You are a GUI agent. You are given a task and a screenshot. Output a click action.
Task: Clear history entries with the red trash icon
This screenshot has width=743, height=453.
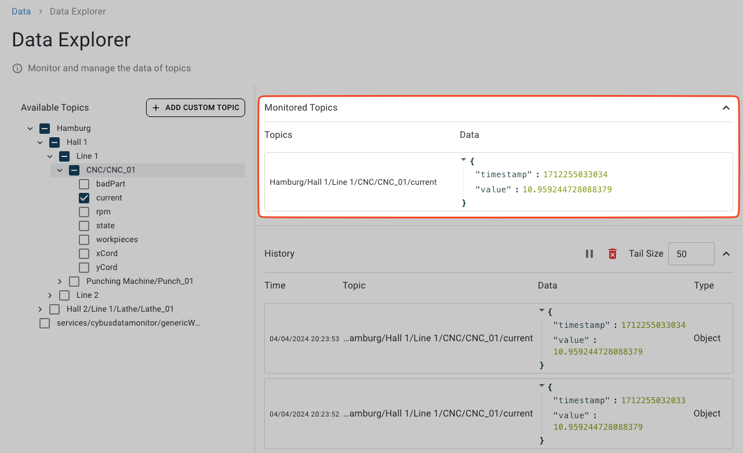pyautogui.click(x=613, y=253)
